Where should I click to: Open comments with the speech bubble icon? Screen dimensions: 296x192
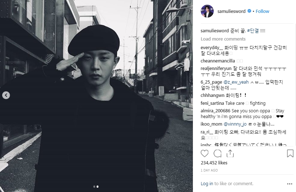[x=217, y=154]
